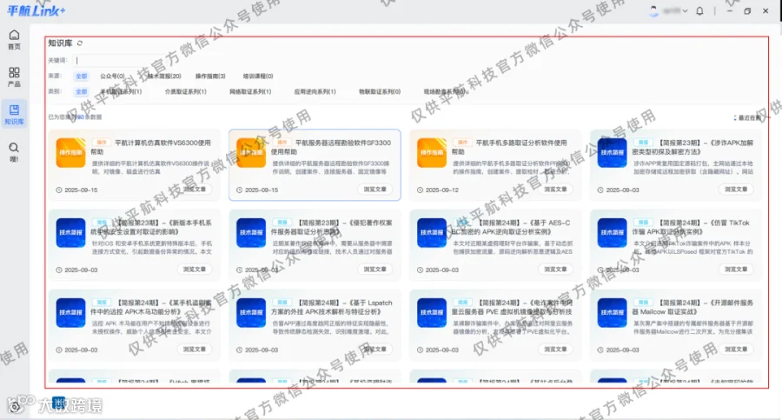Click the refresh icon beside 知识库 title
The height and width of the screenshot is (420, 782).
[x=80, y=43]
